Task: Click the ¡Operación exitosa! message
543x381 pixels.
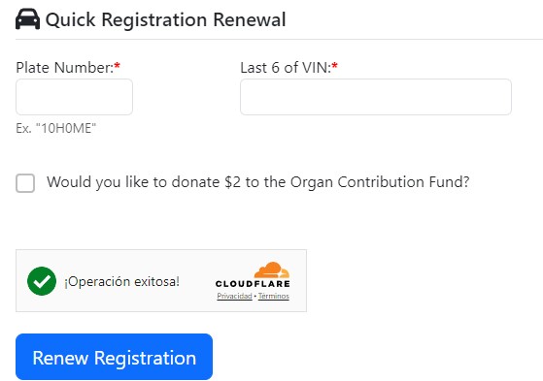Action: pos(121,281)
